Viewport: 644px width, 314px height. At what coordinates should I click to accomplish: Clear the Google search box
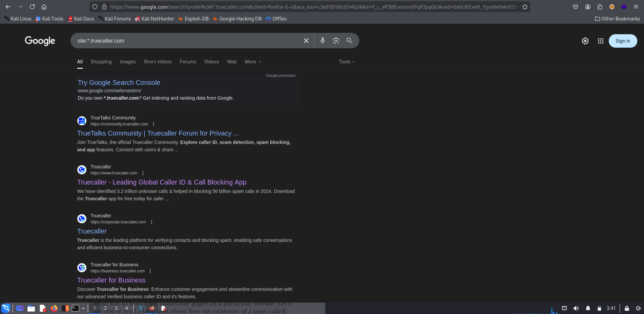pos(306,41)
